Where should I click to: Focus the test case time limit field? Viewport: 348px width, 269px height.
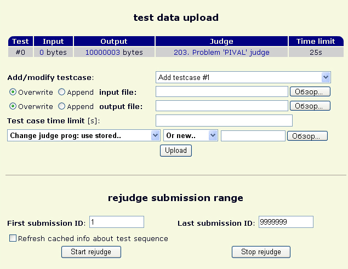224,121
